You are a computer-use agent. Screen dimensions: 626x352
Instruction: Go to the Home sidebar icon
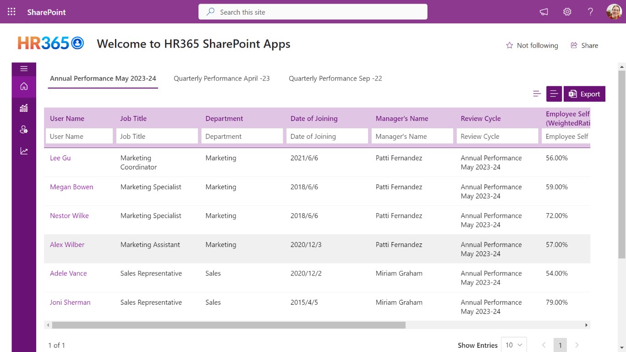24,86
